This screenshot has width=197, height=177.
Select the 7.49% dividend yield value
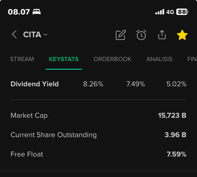tap(136, 84)
